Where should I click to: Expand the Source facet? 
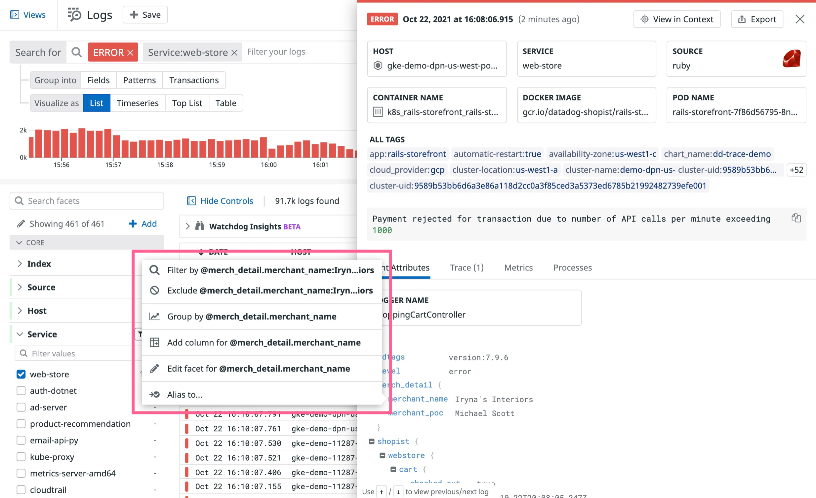pos(20,287)
